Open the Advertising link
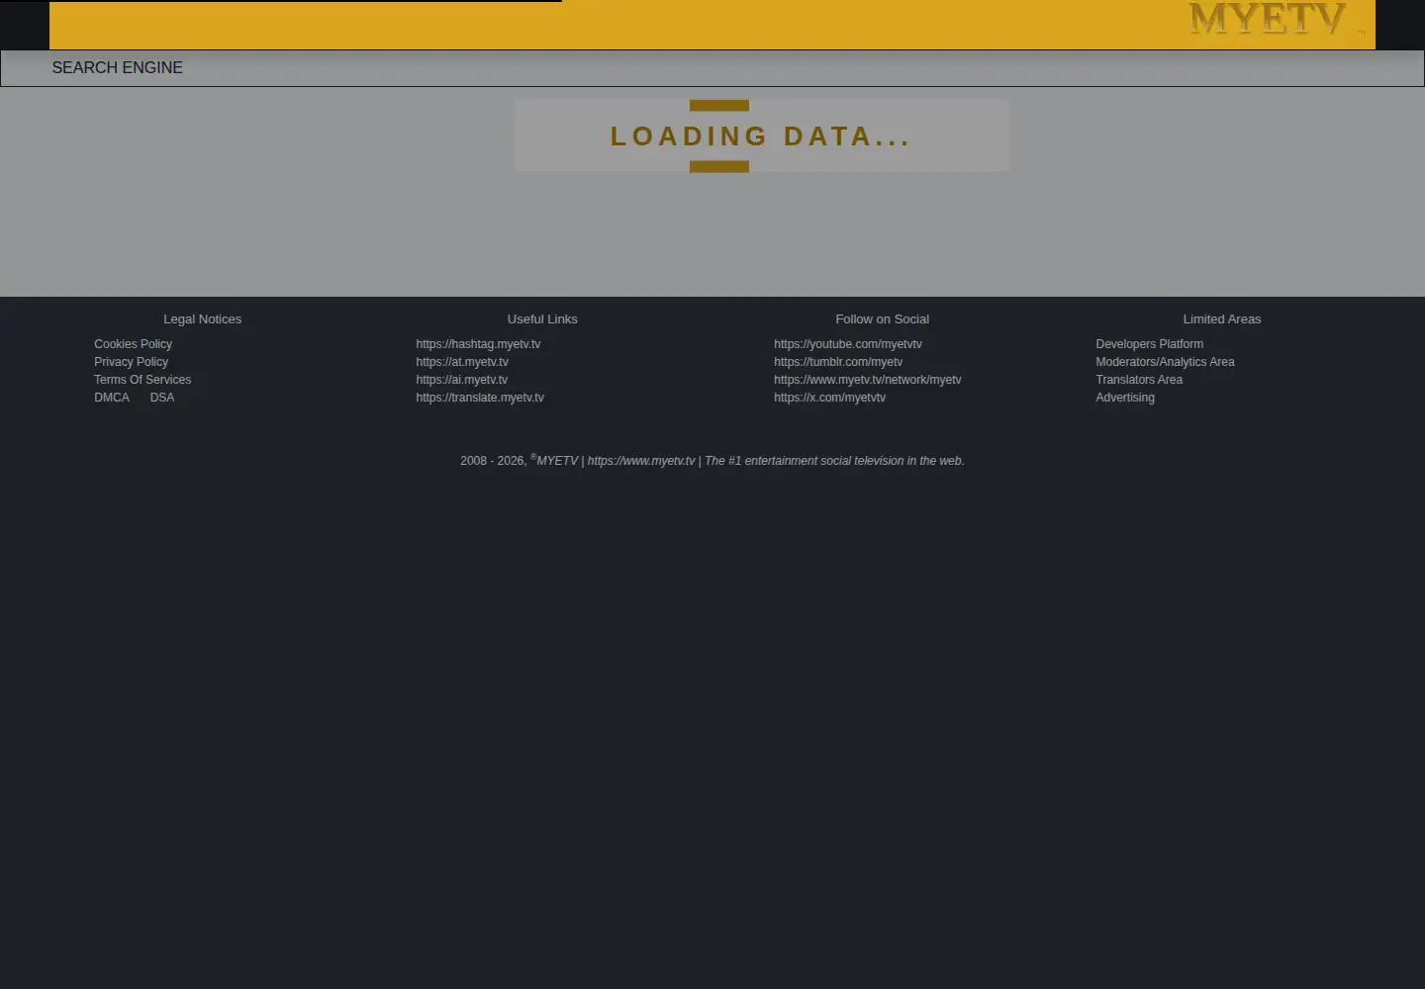The height and width of the screenshot is (989, 1425). 1125,398
